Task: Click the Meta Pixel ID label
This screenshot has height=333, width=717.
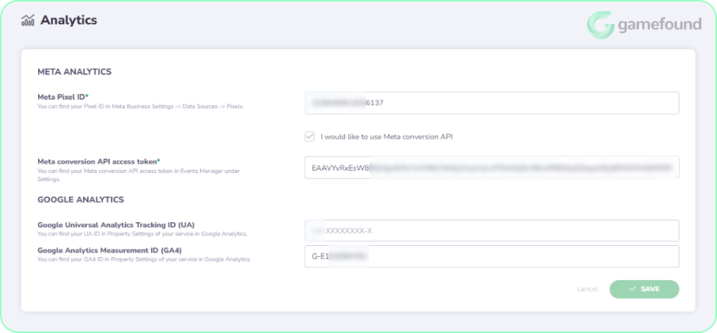Action: (63, 97)
